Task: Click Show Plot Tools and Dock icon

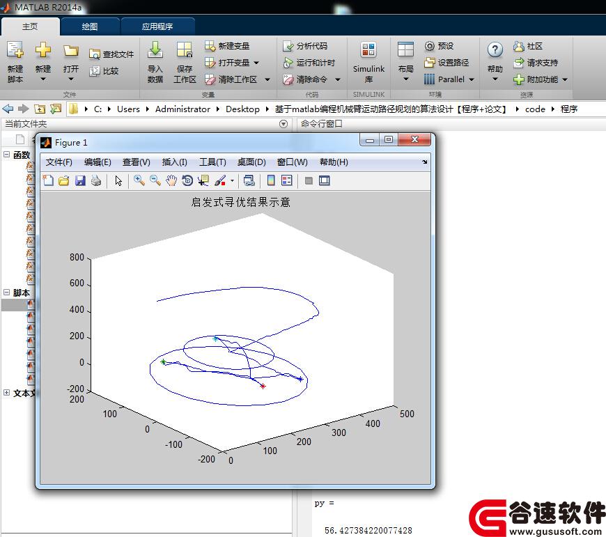Action: [x=325, y=180]
